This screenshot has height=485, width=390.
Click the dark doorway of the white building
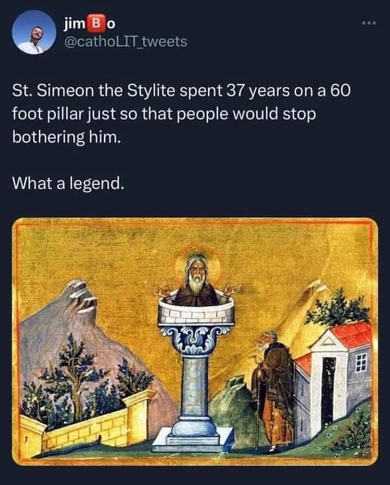pyautogui.click(x=328, y=392)
